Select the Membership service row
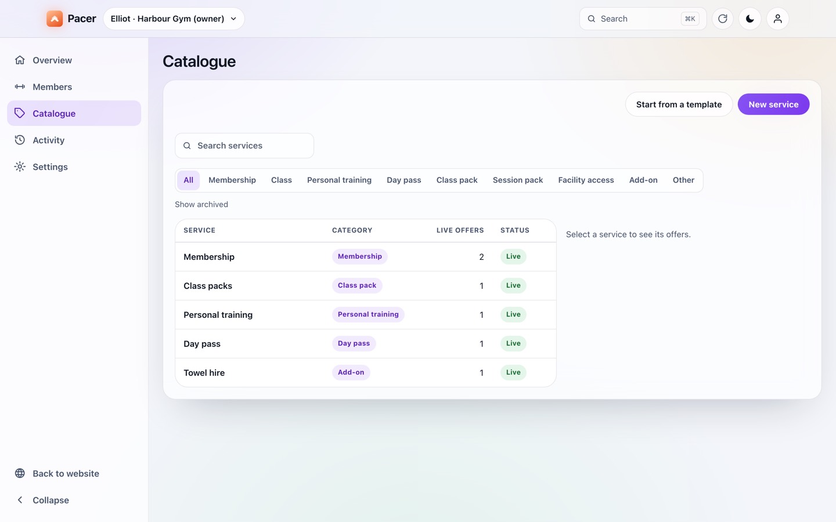 pyautogui.click(x=366, y=256)
